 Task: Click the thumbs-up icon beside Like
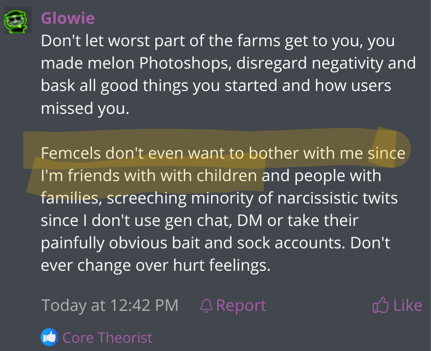[381, 305]
